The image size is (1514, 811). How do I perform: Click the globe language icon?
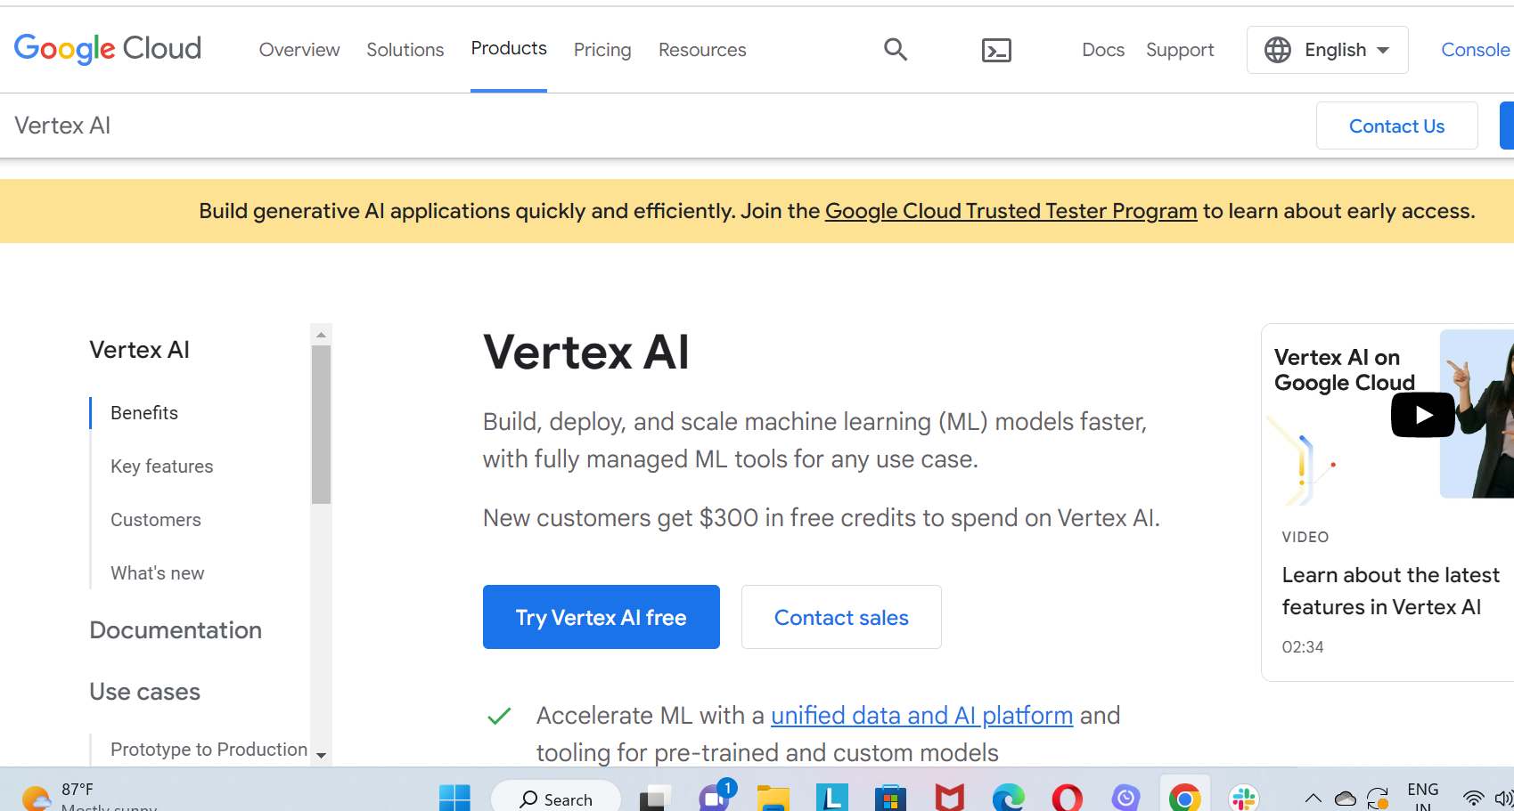(x=1278, y=50)
